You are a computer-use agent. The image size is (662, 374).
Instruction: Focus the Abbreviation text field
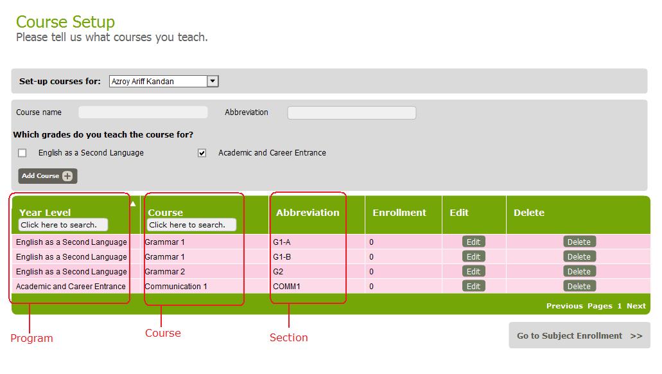[x=351, y=113]
